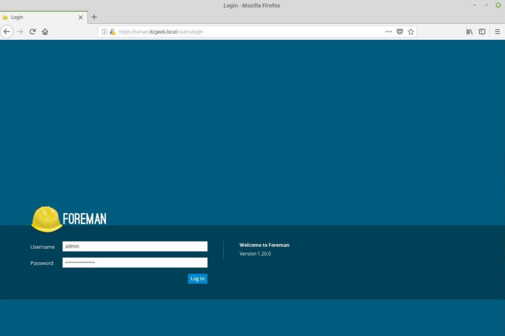Click the address bar URL

click(161, 32)
